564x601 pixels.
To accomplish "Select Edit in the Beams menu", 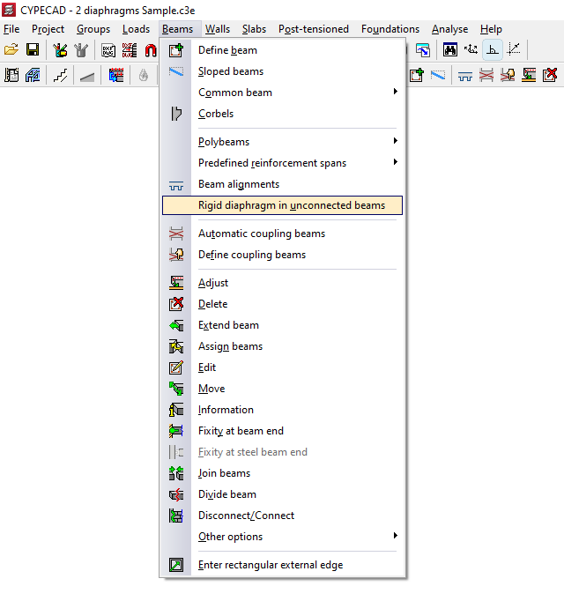I will [282, 367].
